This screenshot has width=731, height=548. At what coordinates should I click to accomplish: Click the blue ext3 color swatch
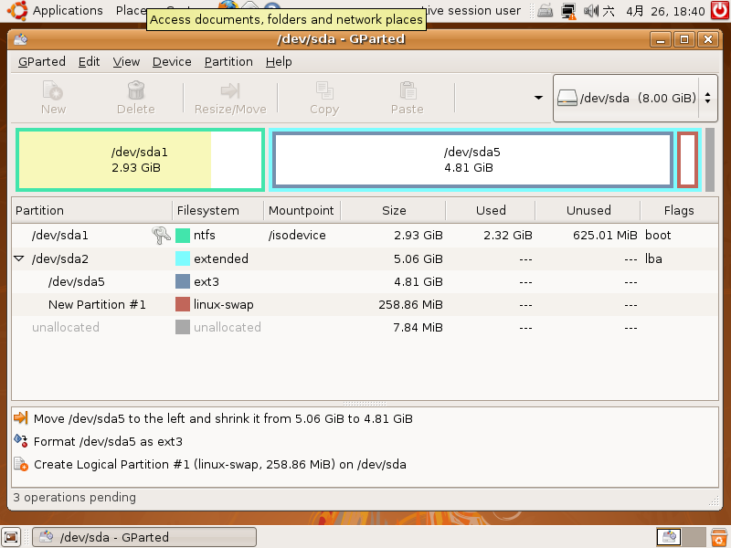pyautogui.click(x=182, y=281)
